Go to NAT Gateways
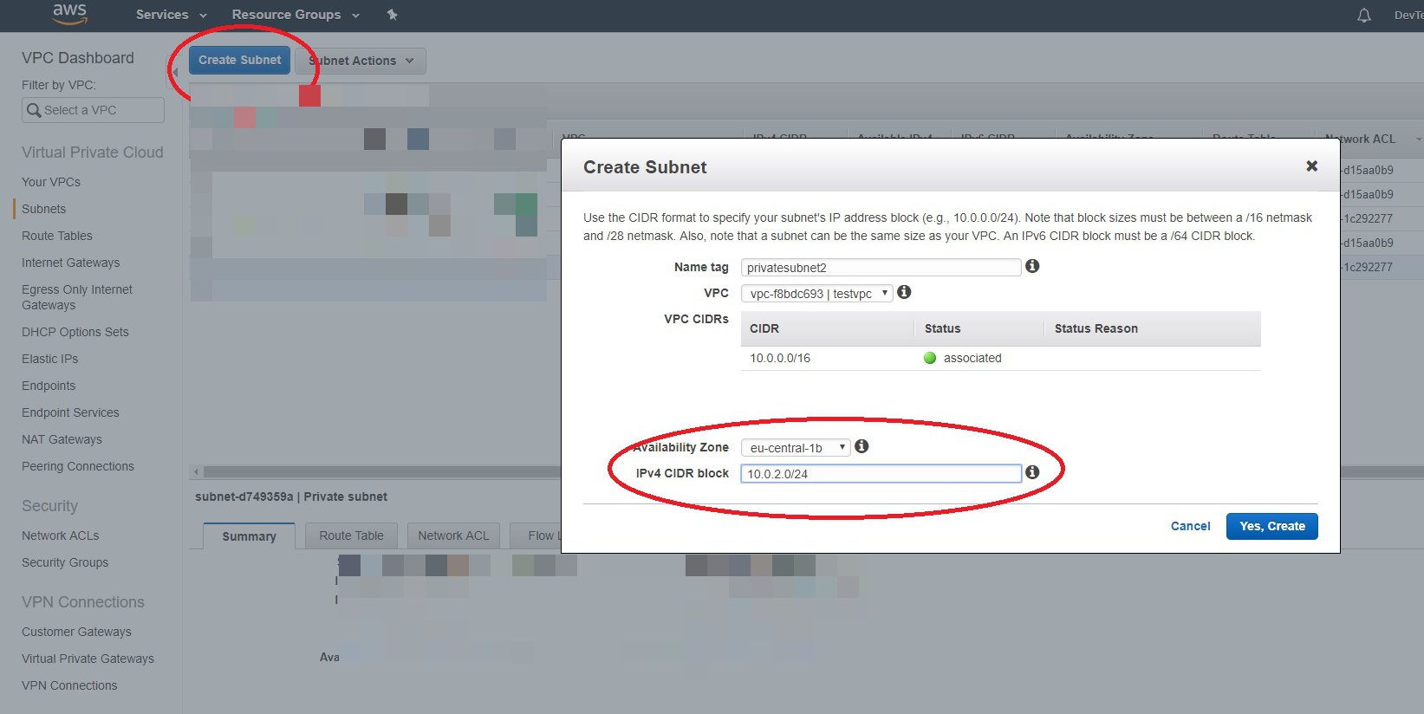This screenshot has width=1424, height=714. click(x=62, y=439)
